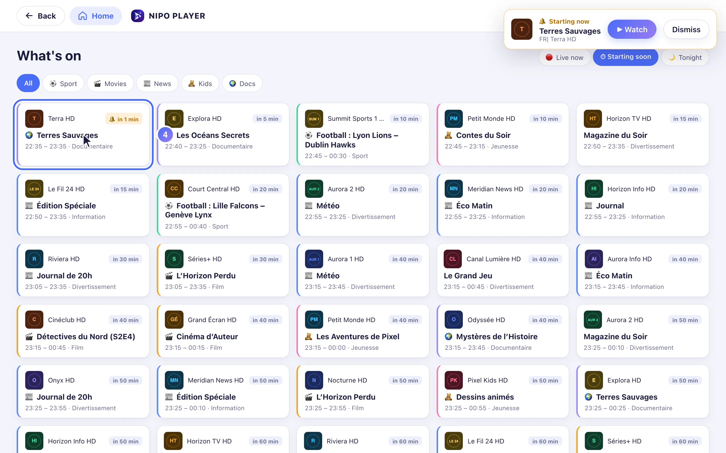Filter listings by Movies
Screen dimensions: 726x453
point(110,83)
